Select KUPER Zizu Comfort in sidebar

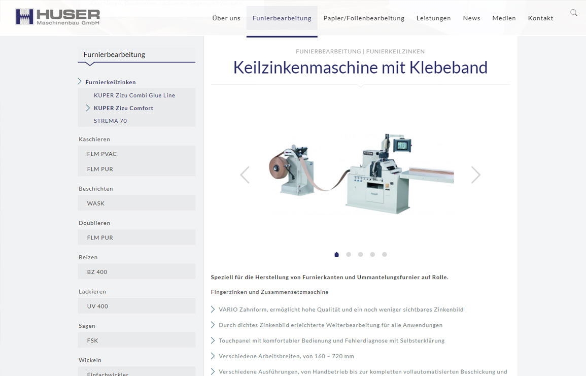[x=123, y=108]
